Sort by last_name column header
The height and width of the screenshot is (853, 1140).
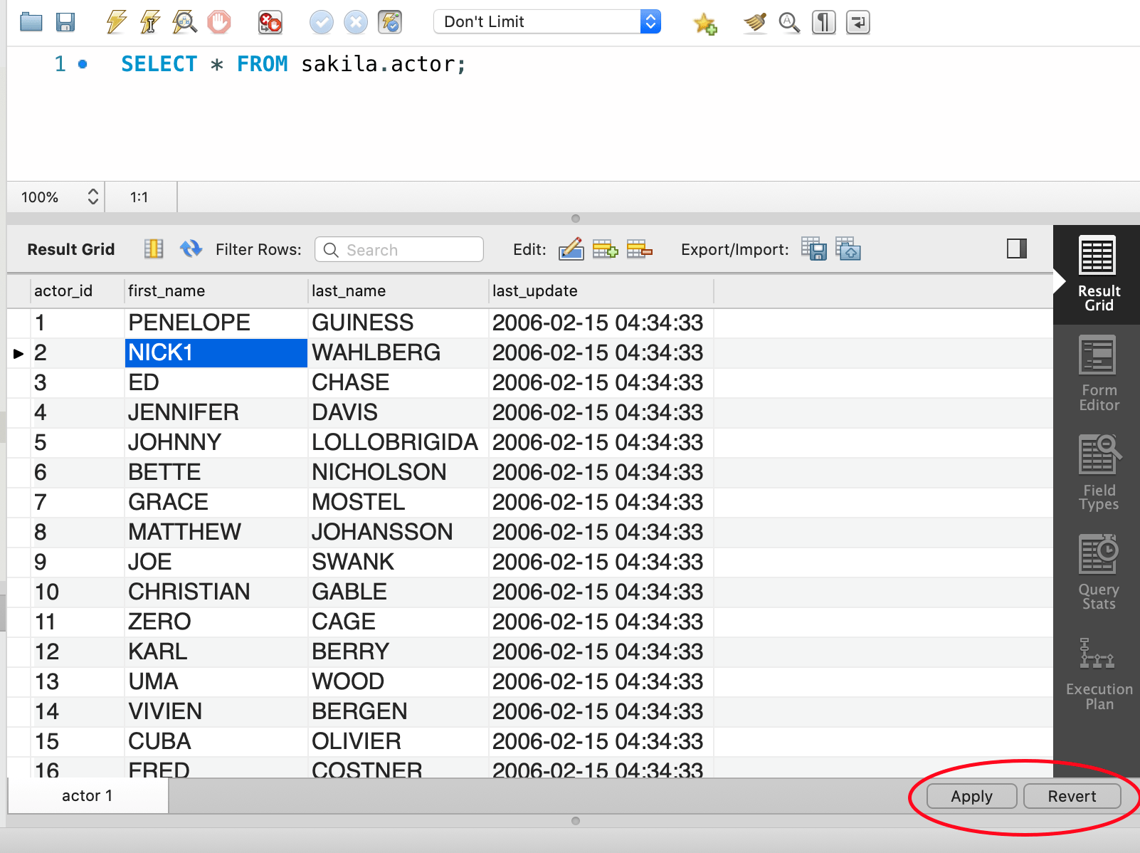pos(399,291)
